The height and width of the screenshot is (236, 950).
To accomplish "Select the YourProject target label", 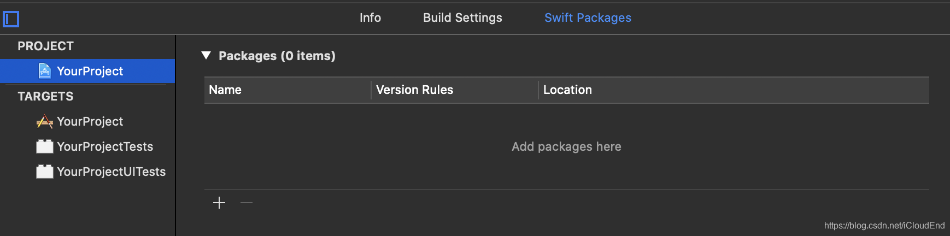I will pyautogui.click(x=90, y=121).
